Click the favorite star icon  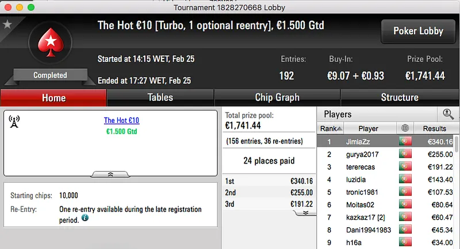7,24
